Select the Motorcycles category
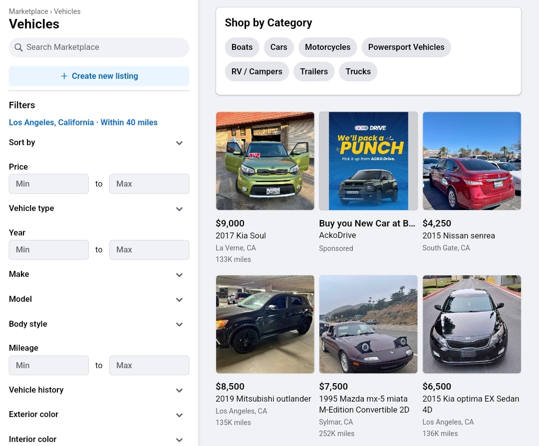Screen dimensions: 539x446 click(327, 47)
